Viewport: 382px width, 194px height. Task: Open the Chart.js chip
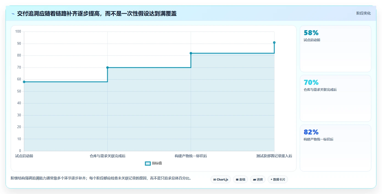tap(221, 179)
